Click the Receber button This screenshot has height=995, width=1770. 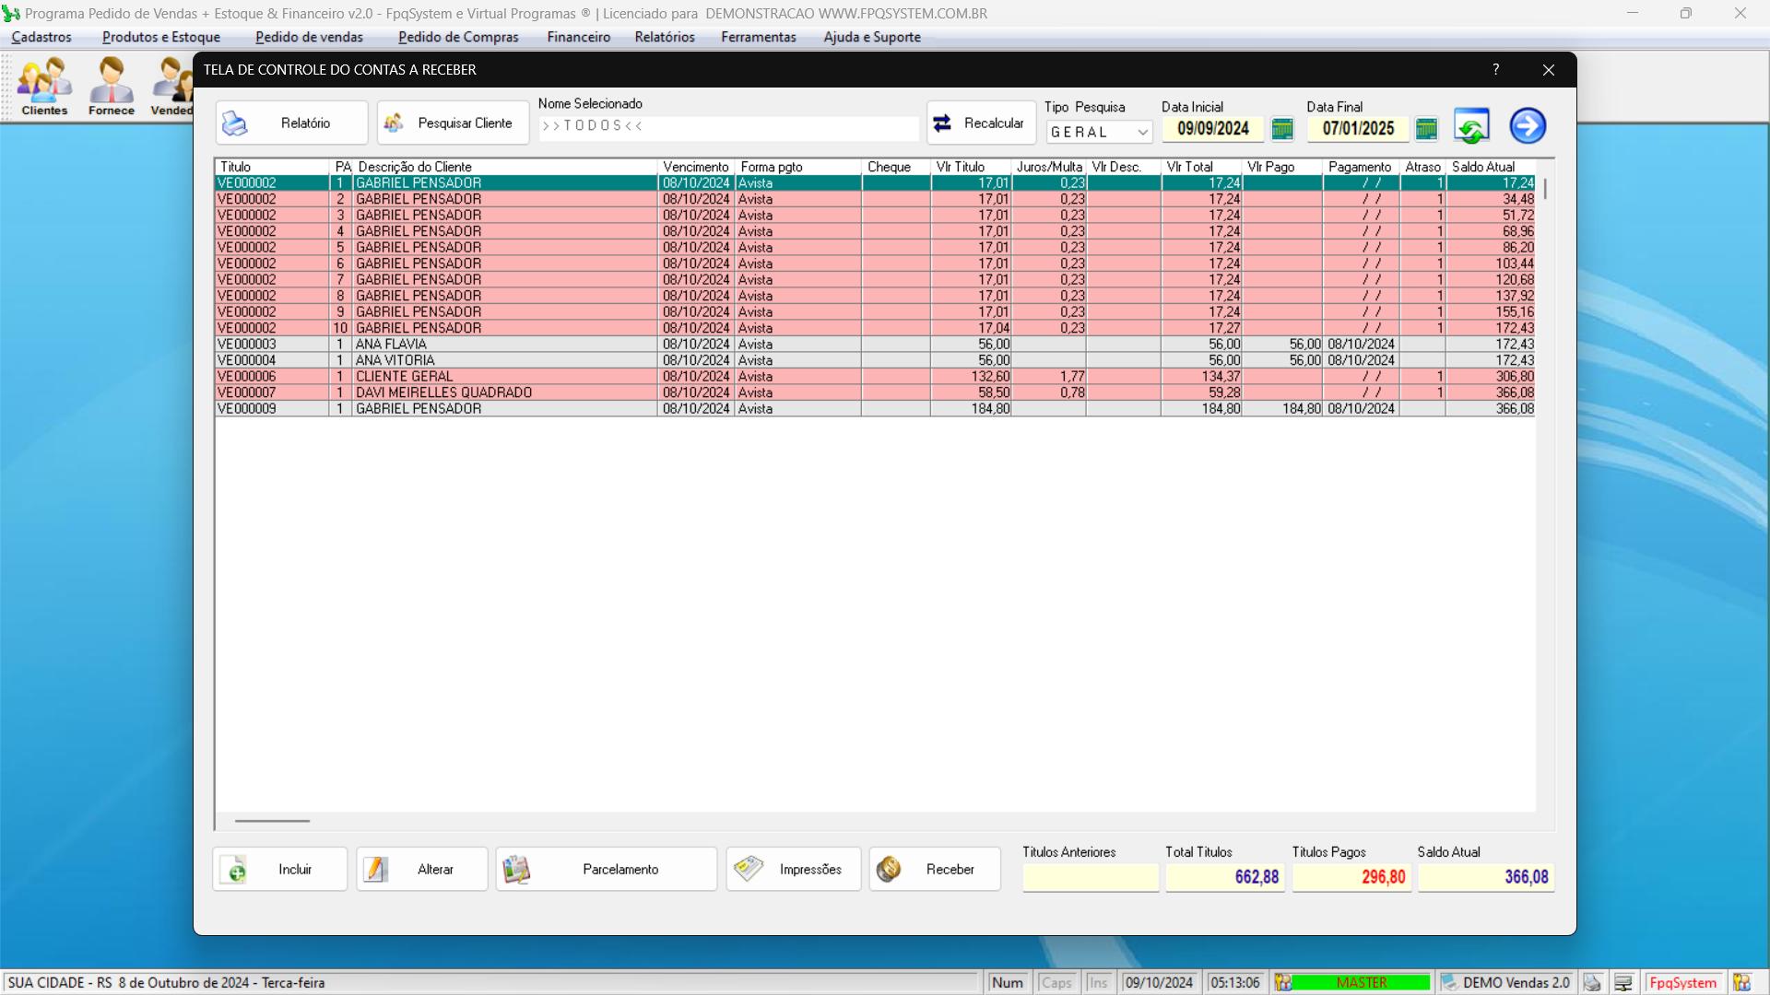pyautogui.click(x=935, y=869)
